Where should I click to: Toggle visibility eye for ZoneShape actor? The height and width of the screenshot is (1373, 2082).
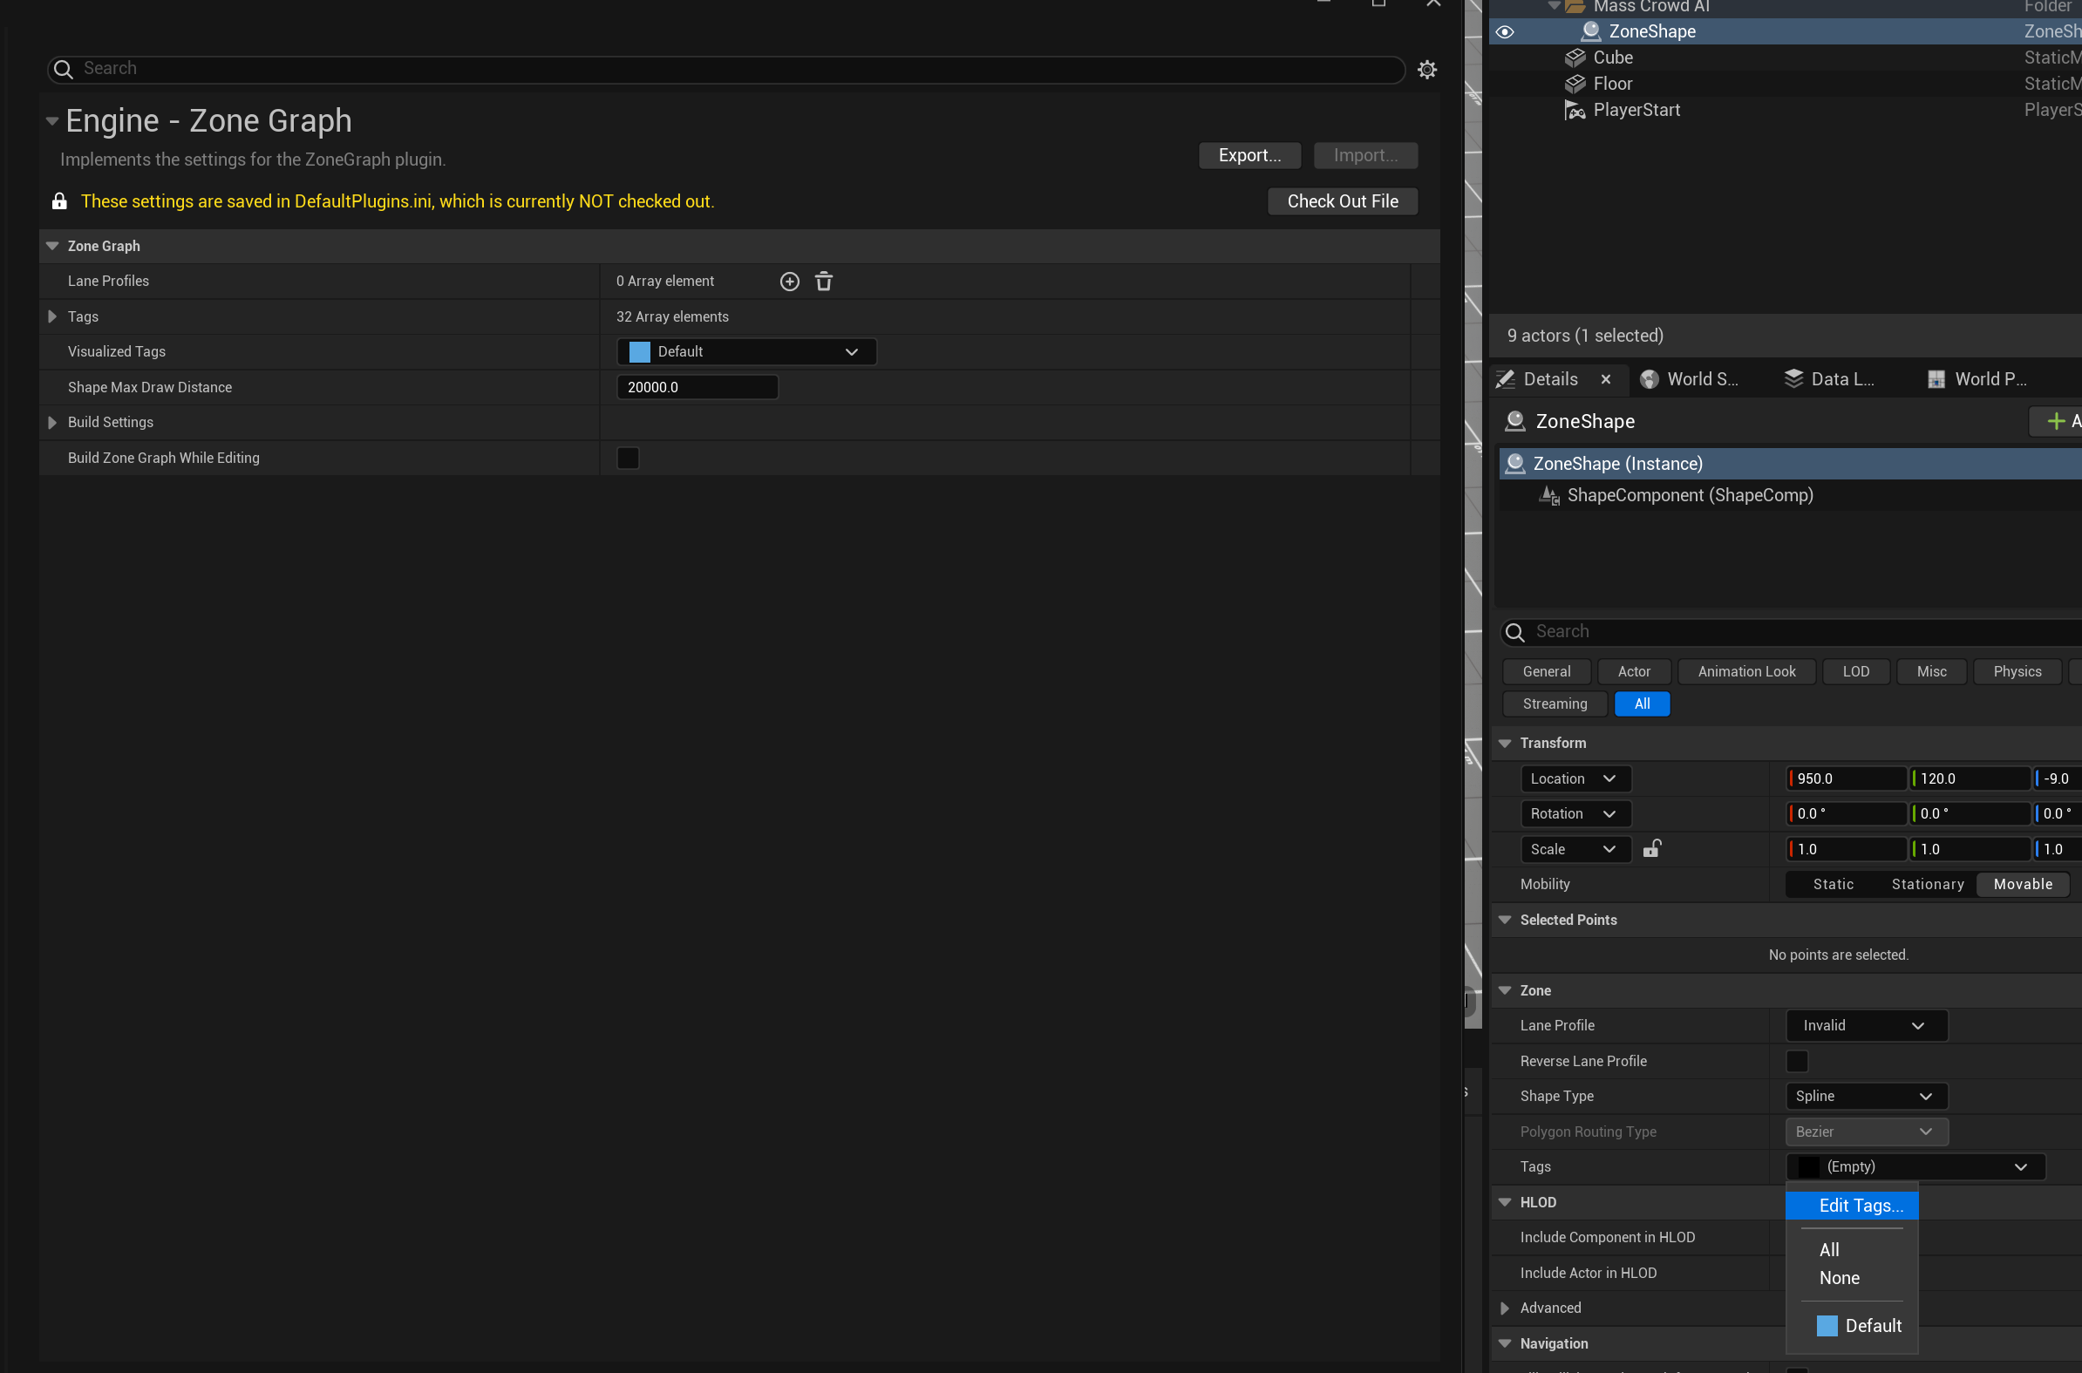1504,31
